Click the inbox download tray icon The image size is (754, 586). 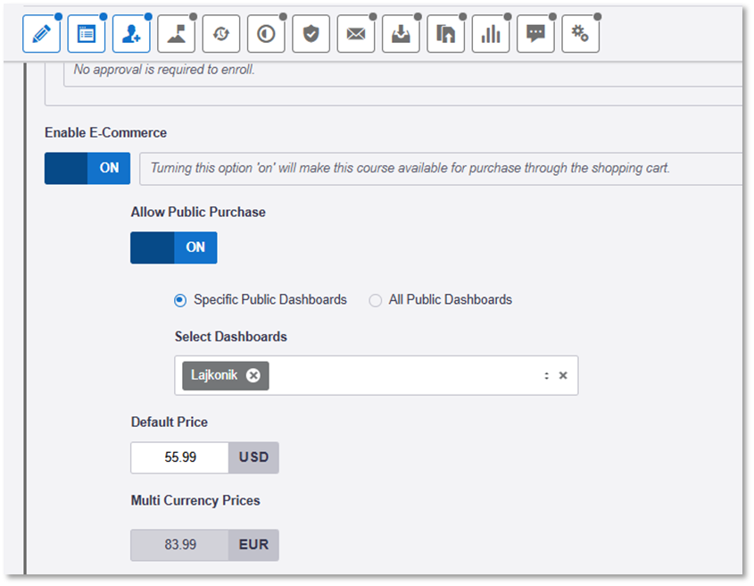pyautogui.click(x=401, y=34)
